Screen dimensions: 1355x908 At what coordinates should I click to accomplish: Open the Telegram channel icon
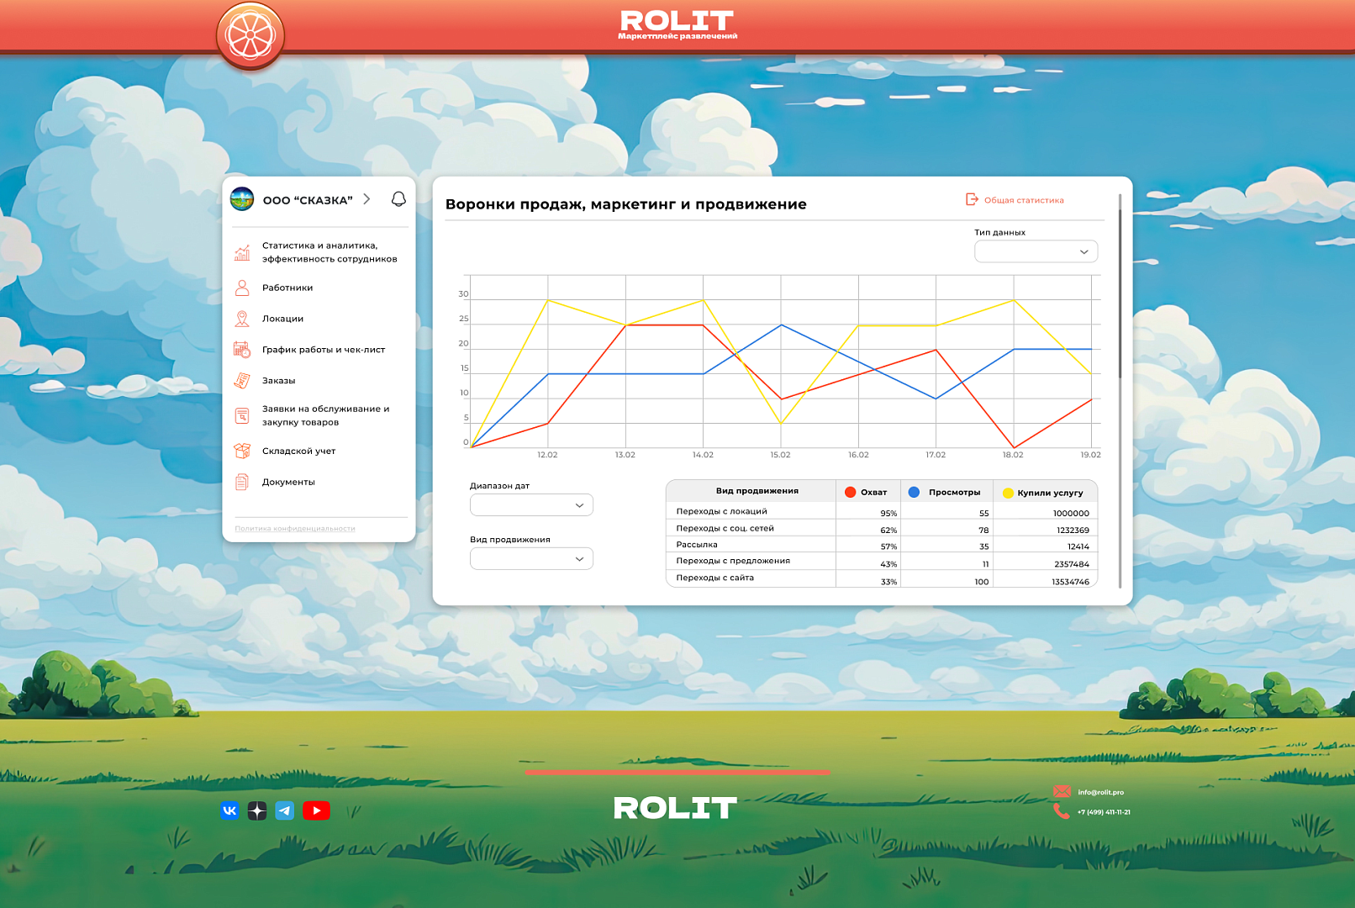(285, 810)
